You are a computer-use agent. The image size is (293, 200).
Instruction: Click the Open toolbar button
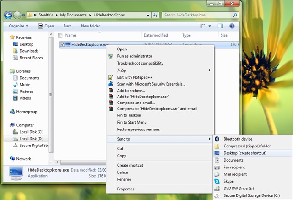coord(46,26)
